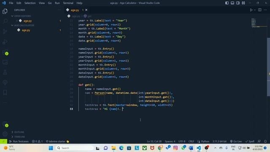Screen dimensions: 270x152
Task: Start Go Live server
Action: (x=236, y=141)
